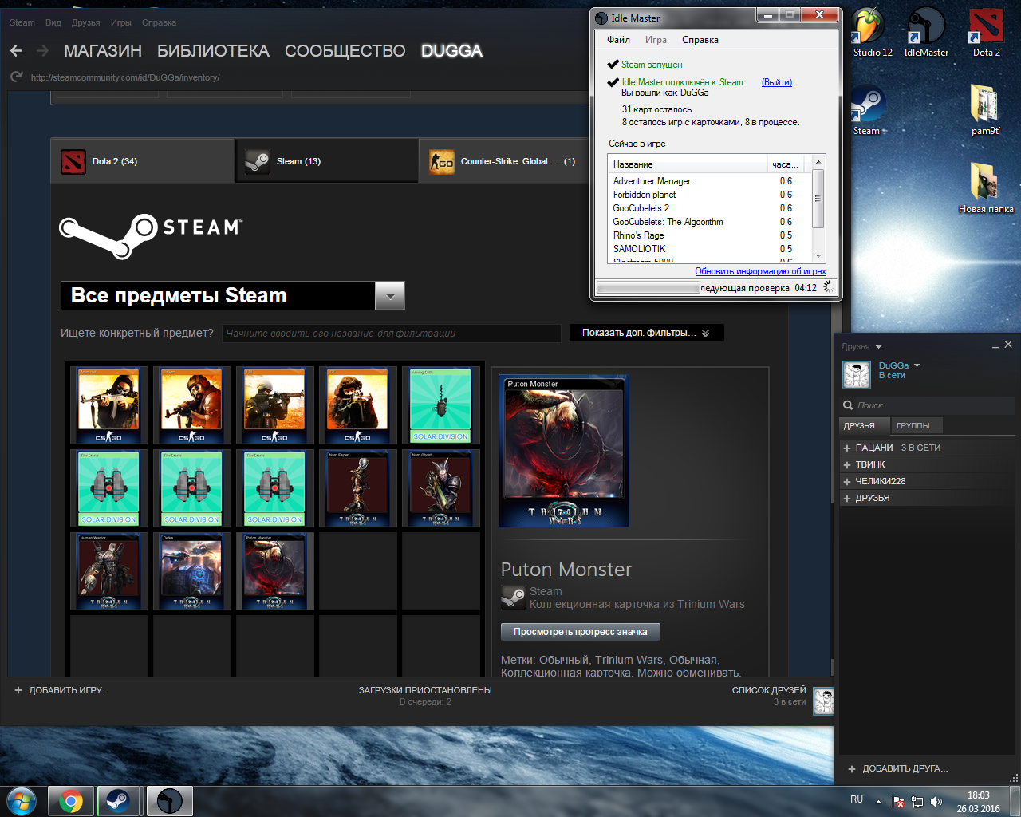Open the Steam shortcut on the desktop

pos(867,110)
